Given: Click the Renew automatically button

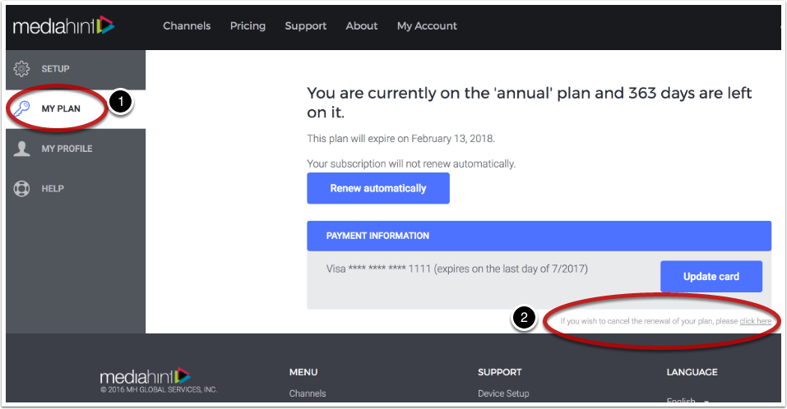Looking at the screenshot, I should [378, 188].
